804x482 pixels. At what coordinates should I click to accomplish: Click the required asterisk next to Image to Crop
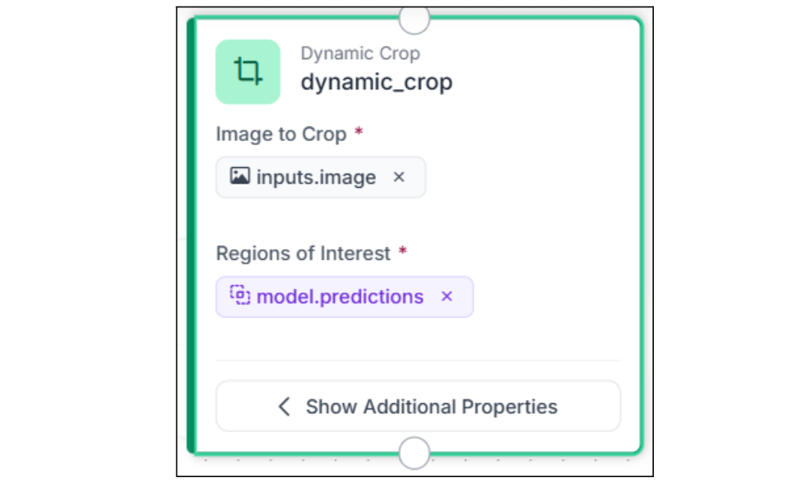coord(359,133)
